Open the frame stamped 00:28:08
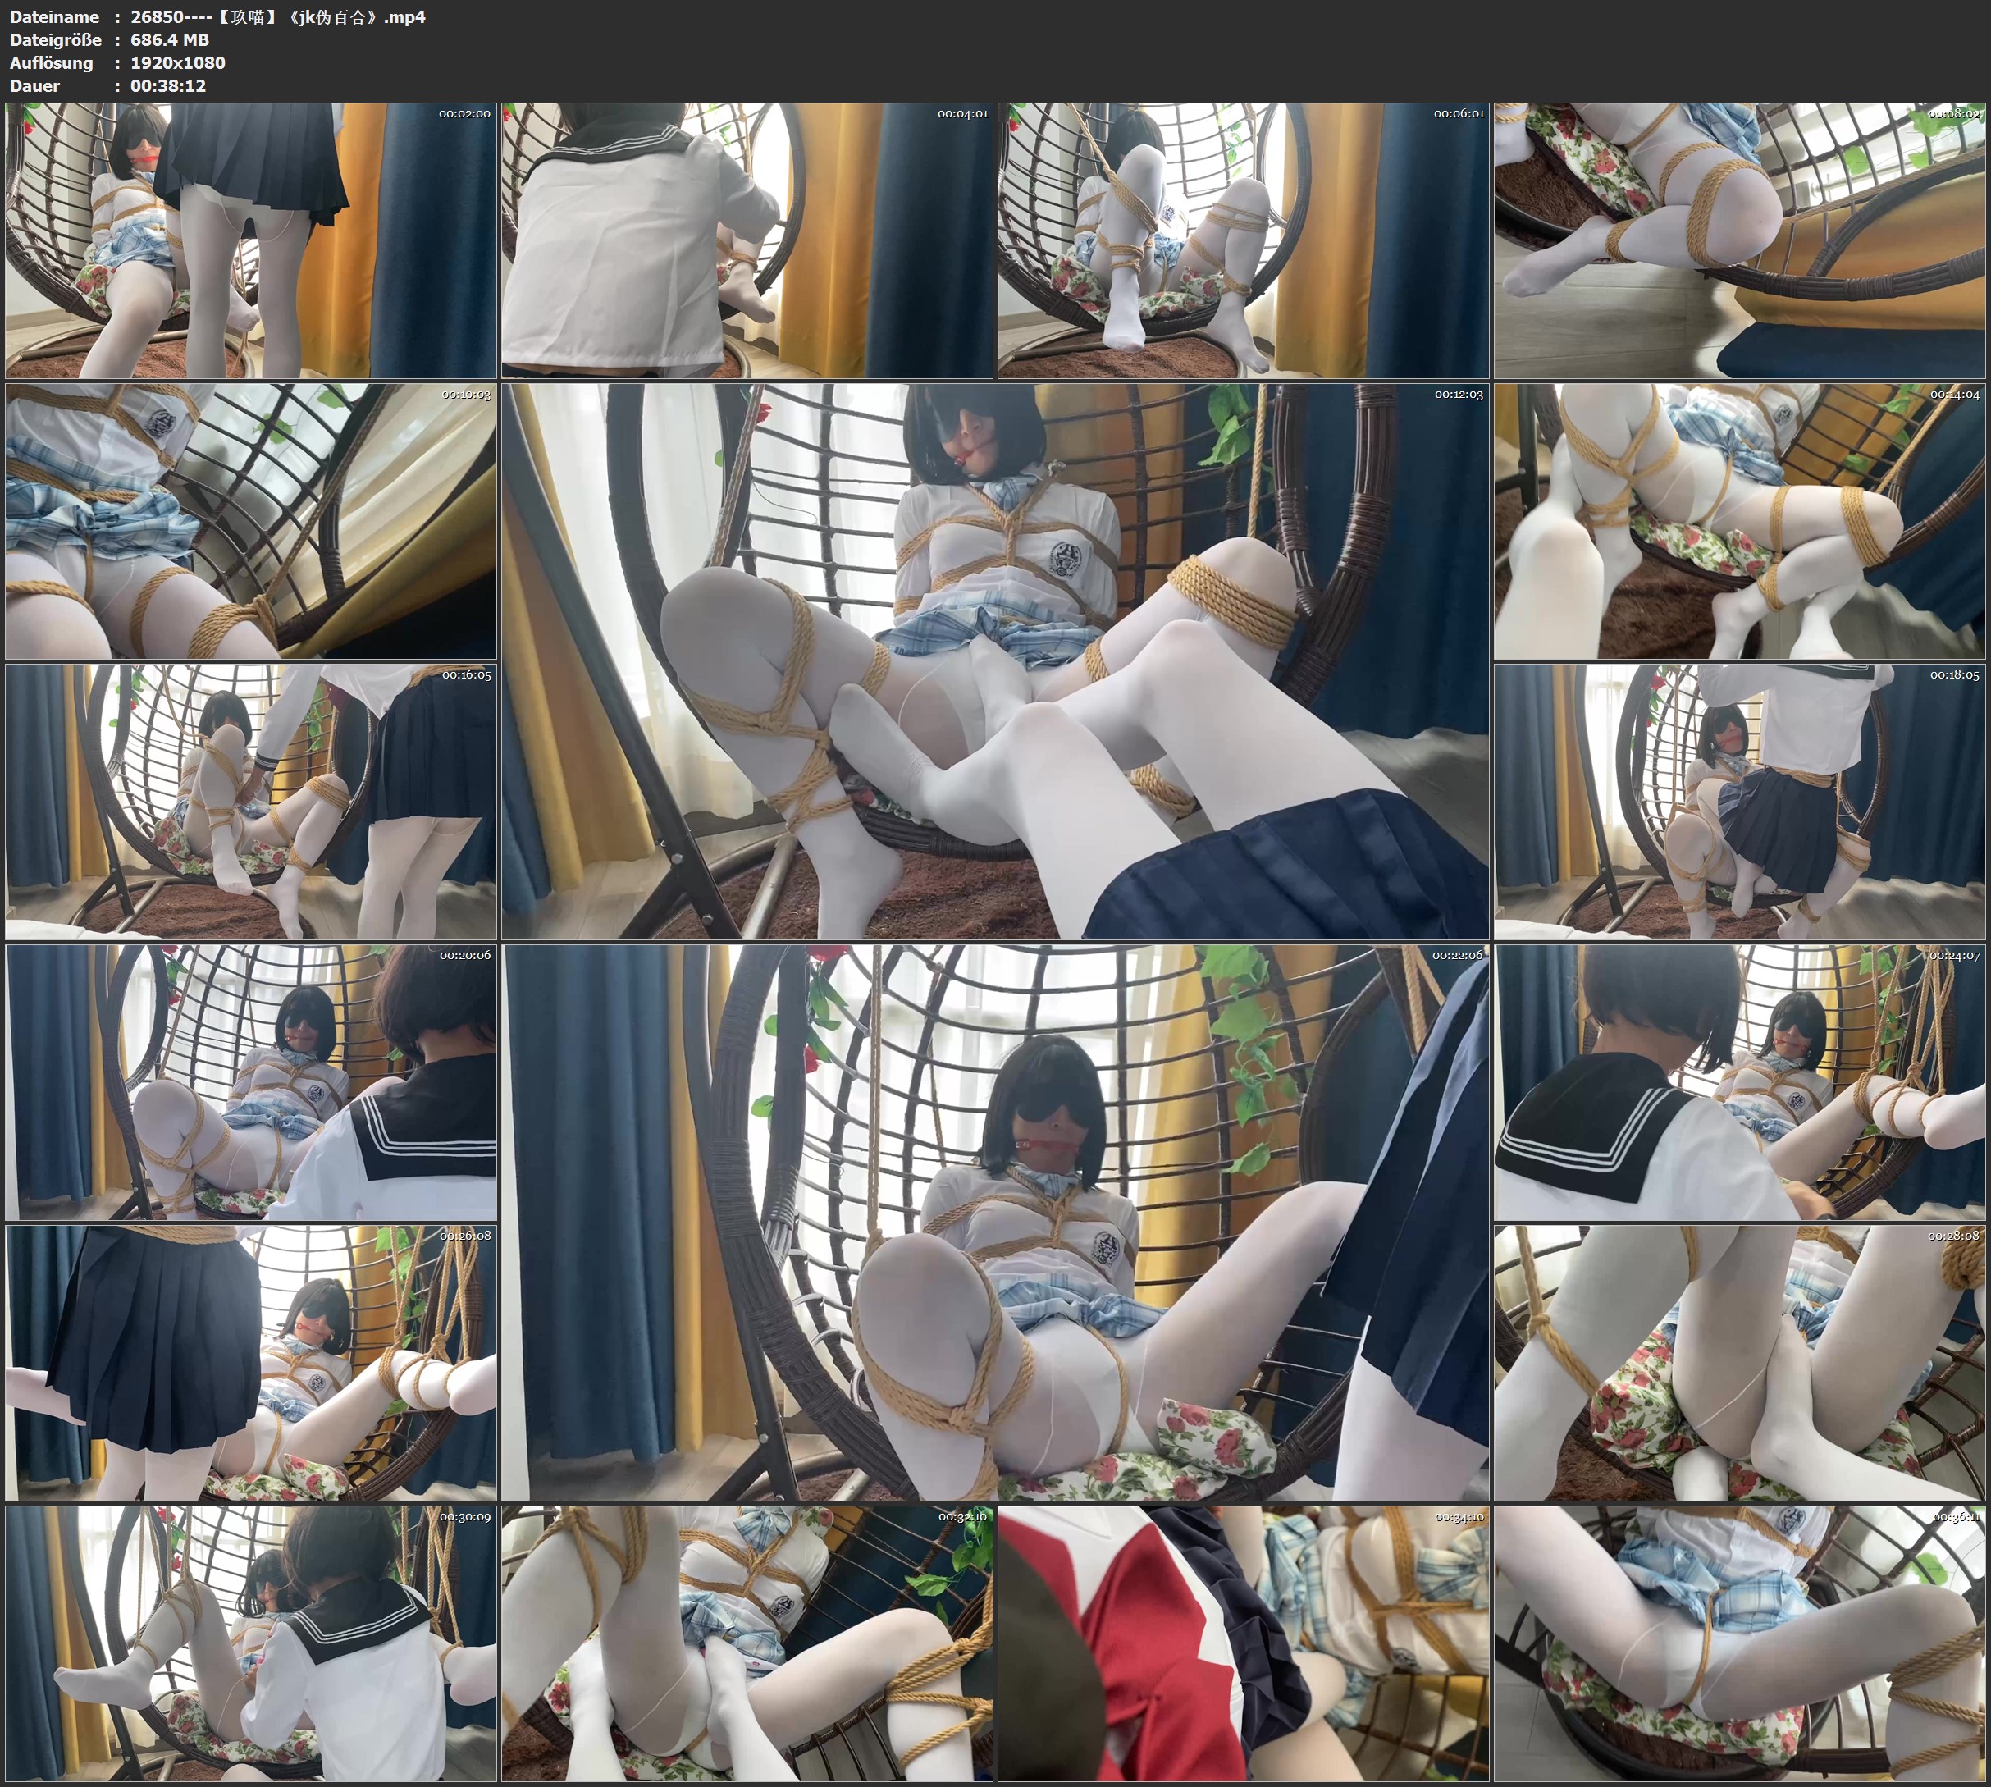This screenshot has height=1787, width=1991. (x=1741, y=1363)
